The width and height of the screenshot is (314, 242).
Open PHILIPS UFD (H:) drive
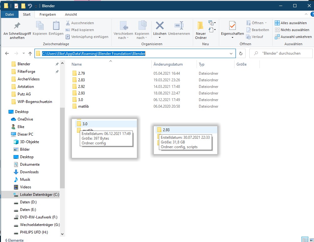tap(34, 232)
